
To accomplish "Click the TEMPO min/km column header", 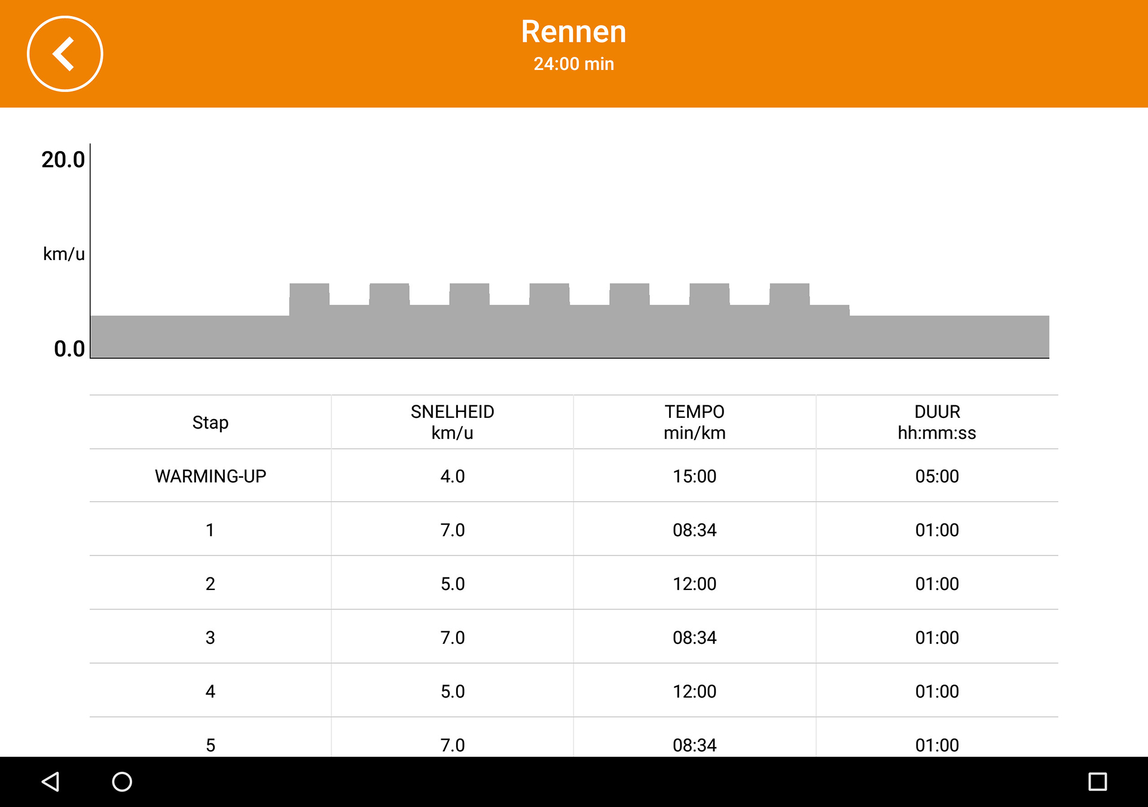I will click(694, 422).
